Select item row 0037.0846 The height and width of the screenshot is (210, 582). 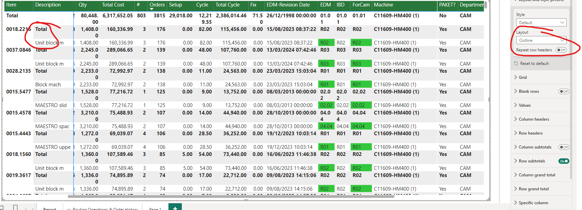click(18, 50)
